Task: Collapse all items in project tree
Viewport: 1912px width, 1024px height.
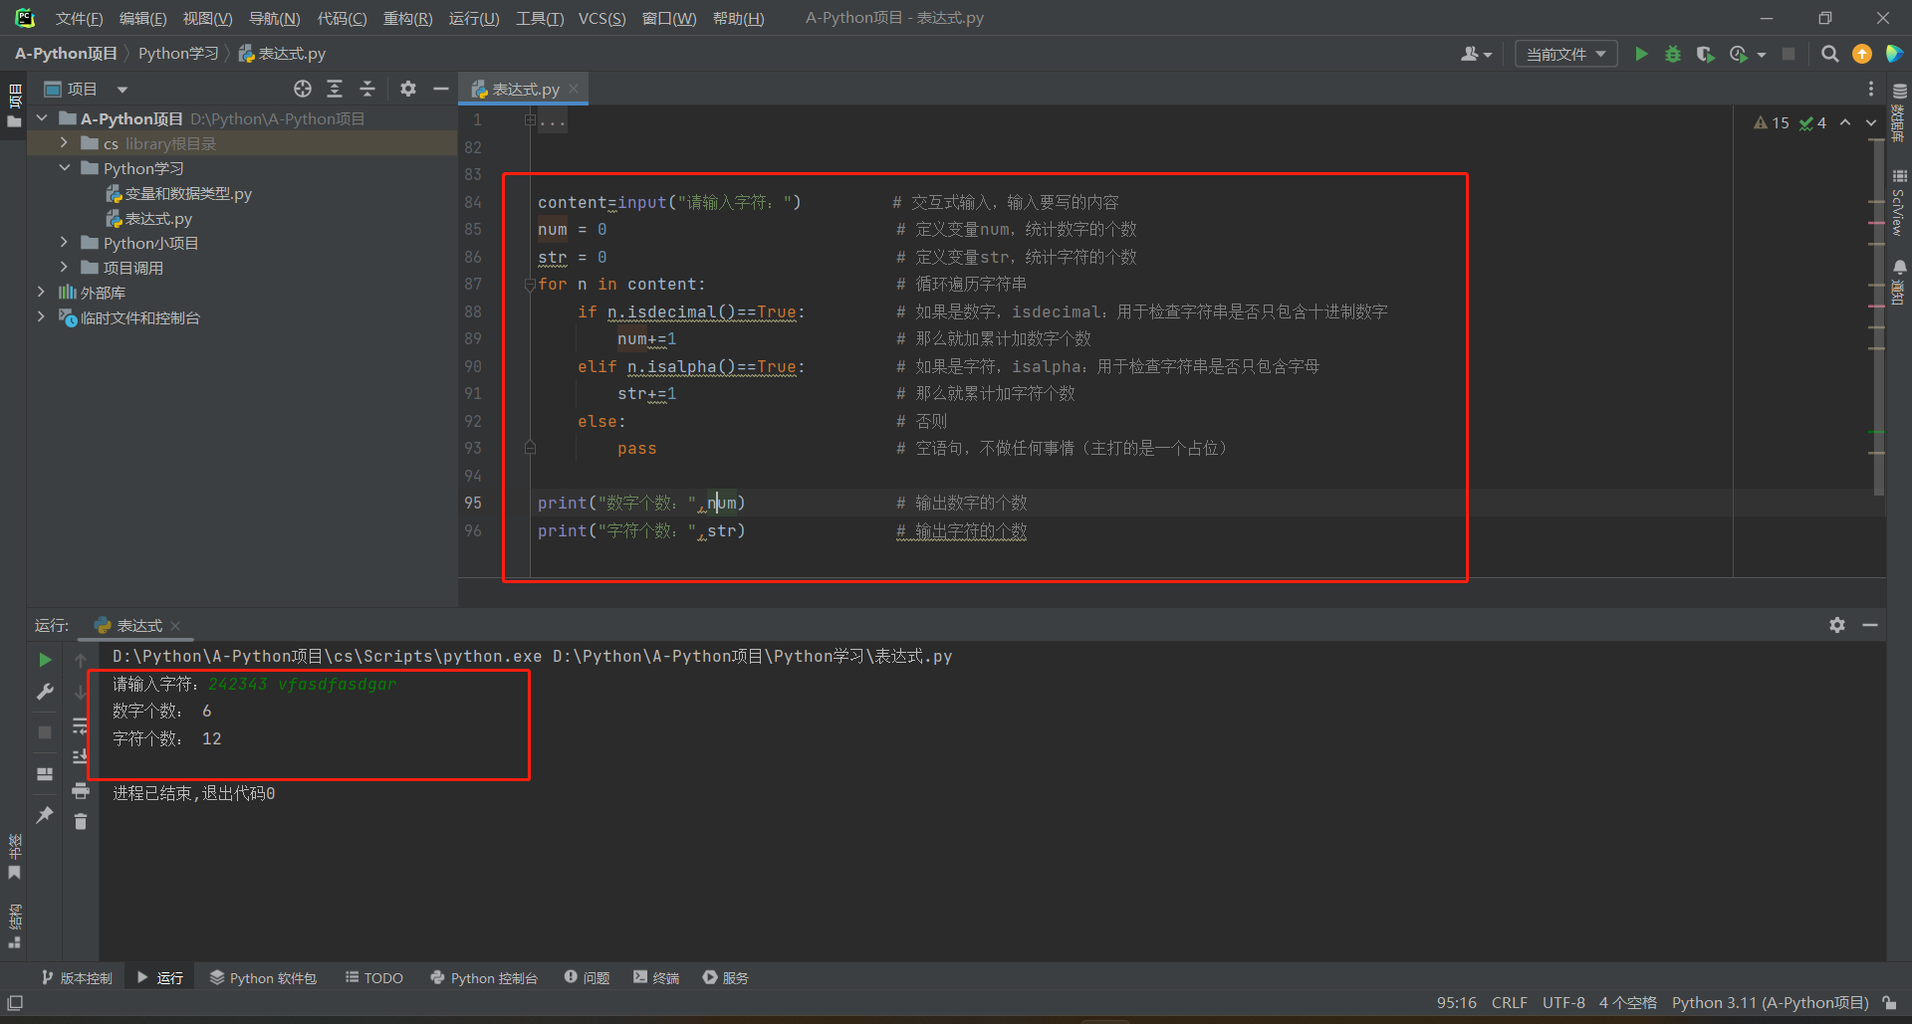Action: coord(367,89)
